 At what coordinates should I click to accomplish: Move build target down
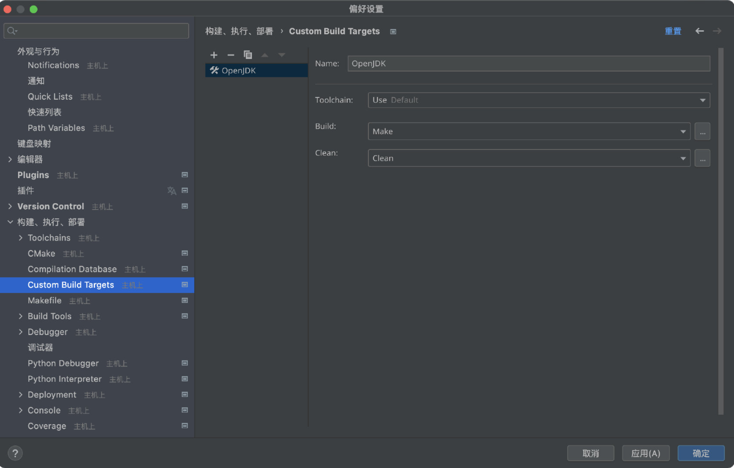pos(282,55)
